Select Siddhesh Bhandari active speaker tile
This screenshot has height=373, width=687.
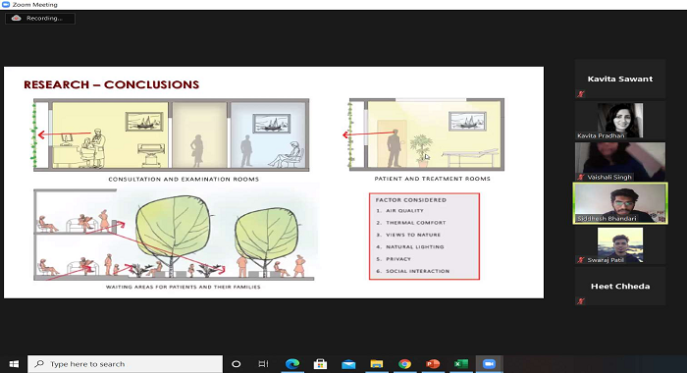620,203
